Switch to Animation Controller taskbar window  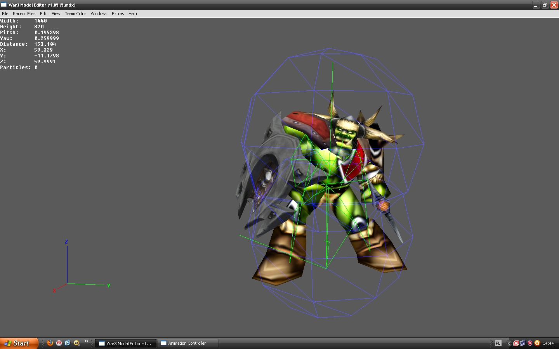coord(188,344)
